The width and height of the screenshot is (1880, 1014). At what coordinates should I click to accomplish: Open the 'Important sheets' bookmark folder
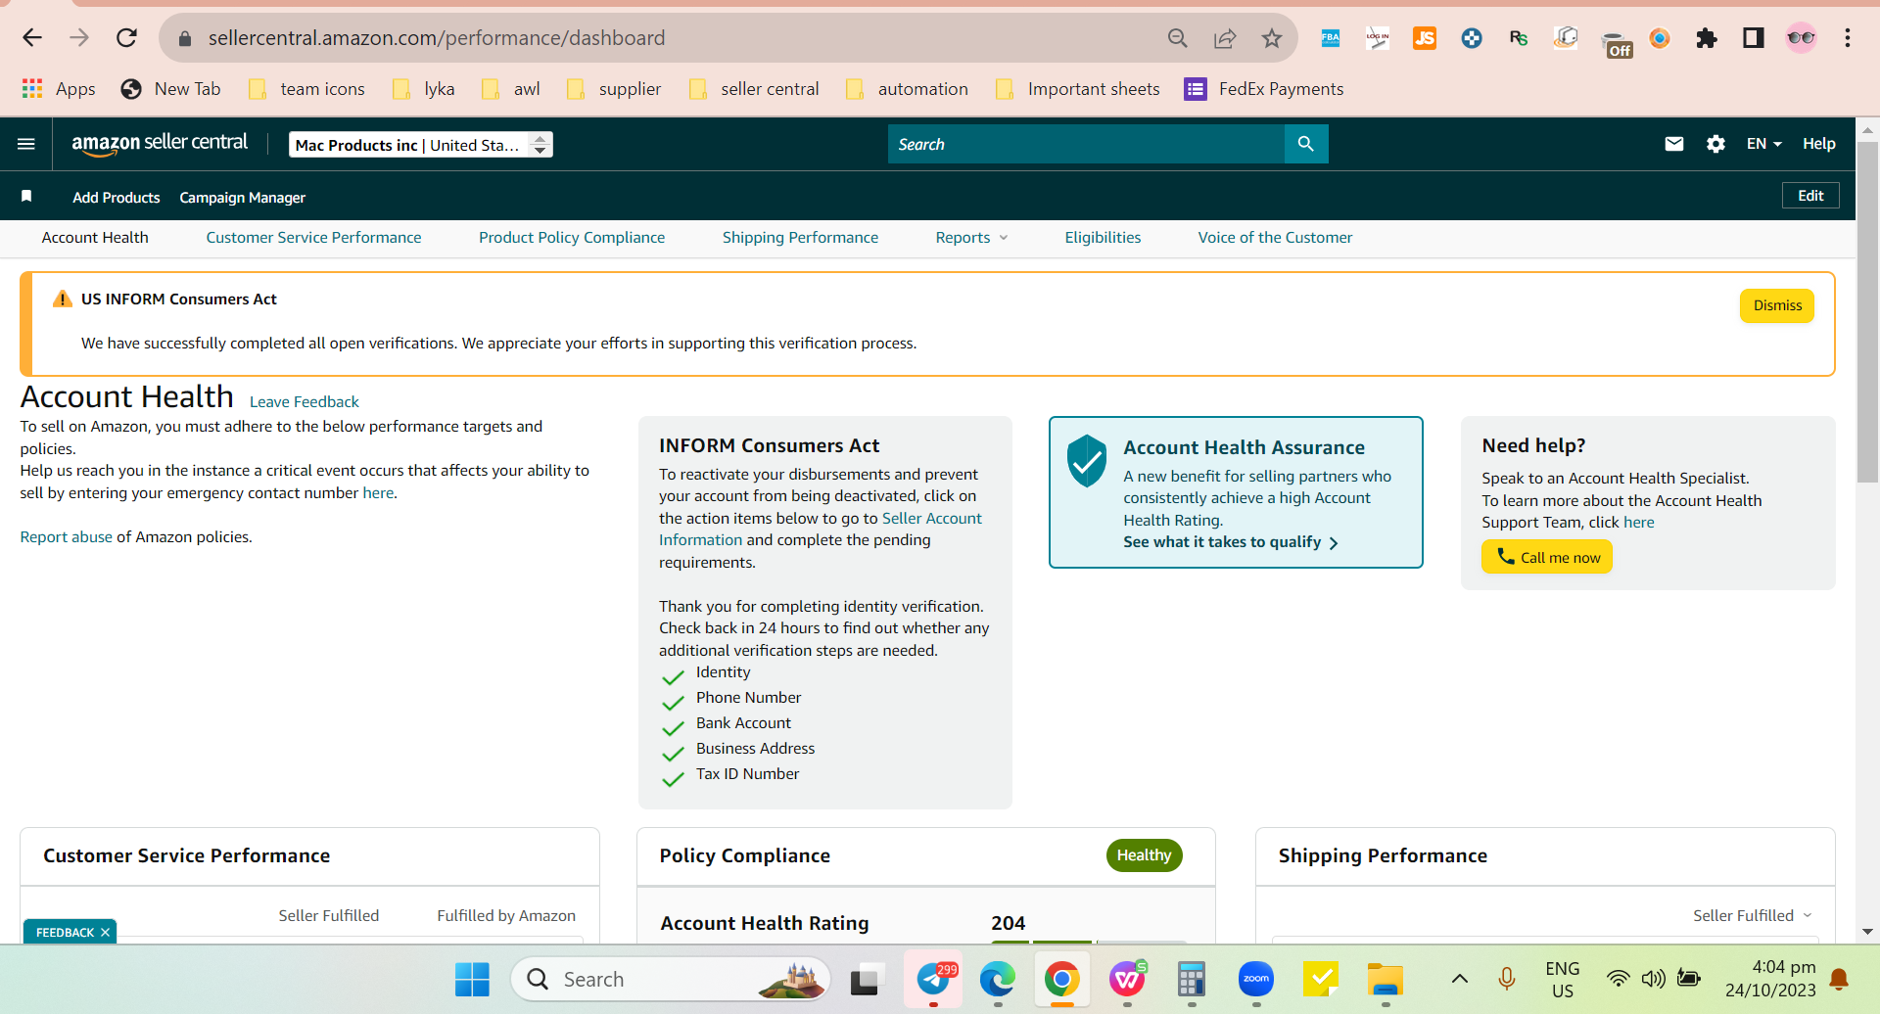1077,89
